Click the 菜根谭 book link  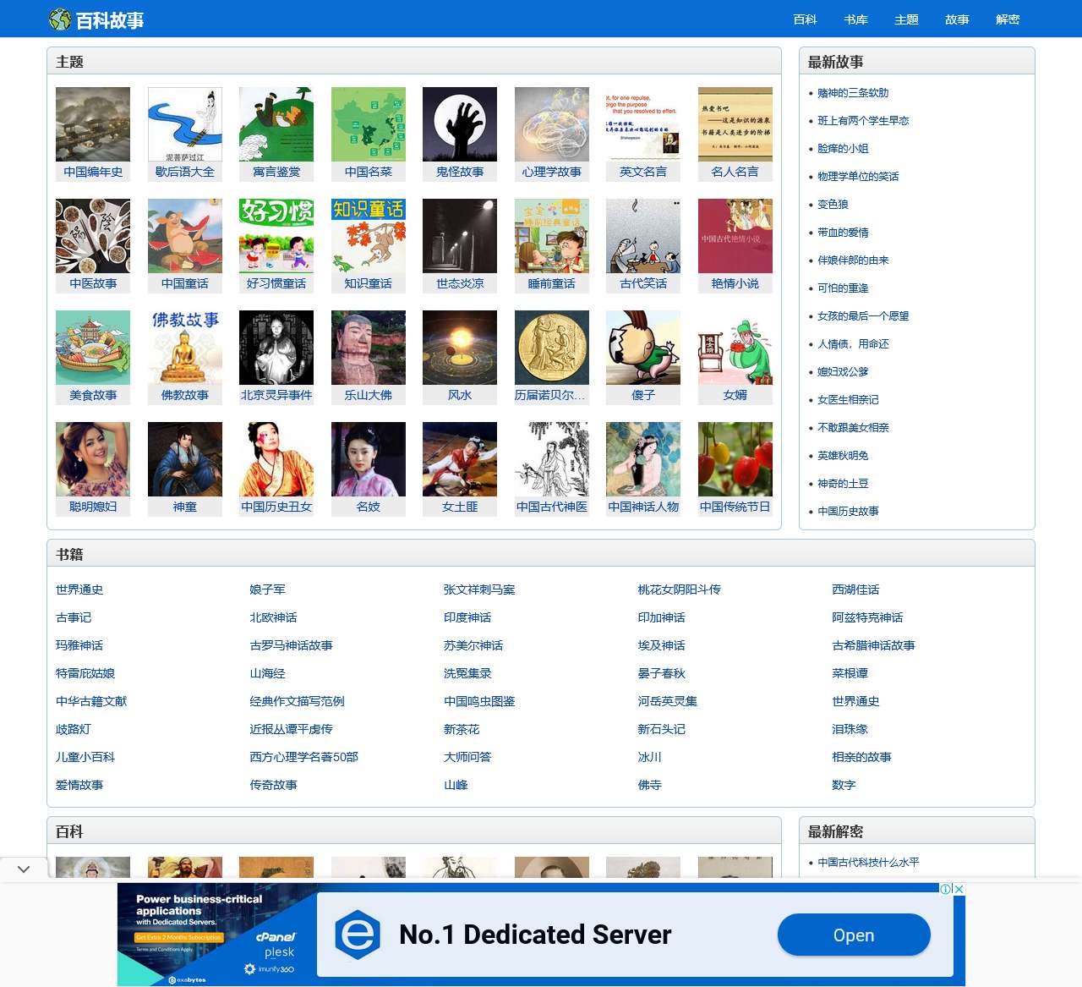(850, 673)
